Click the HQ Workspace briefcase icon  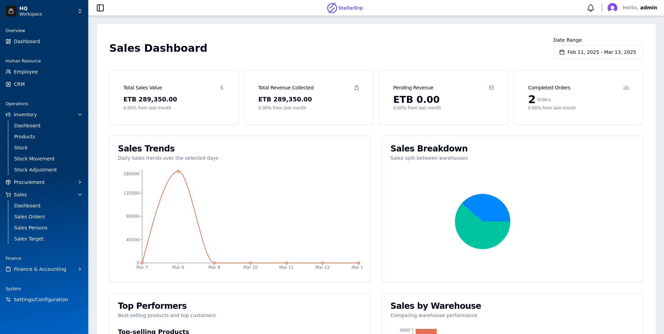[11, 11]
